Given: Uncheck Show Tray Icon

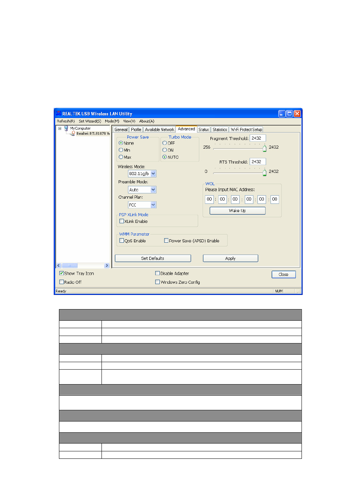Looking at the screenshot, I should tap(62, 273).
